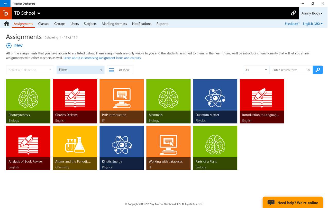Click the Working with databases title text
Screen dimensions: 328x208
click(166, 162)
